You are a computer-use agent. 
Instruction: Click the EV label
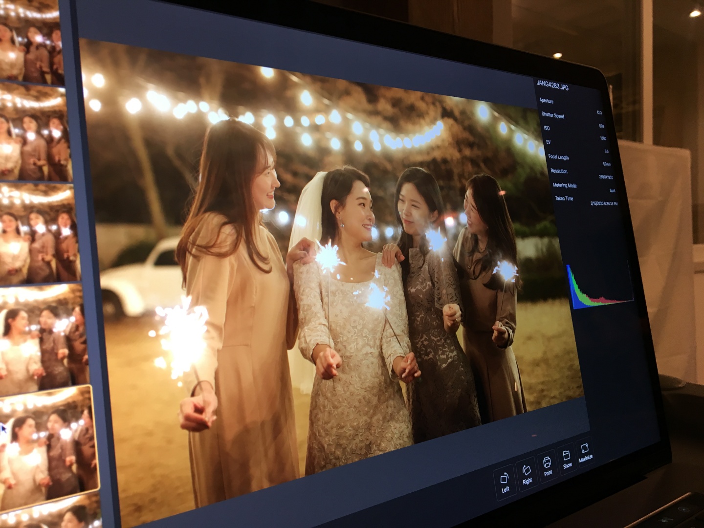click(x=548, y=142)
